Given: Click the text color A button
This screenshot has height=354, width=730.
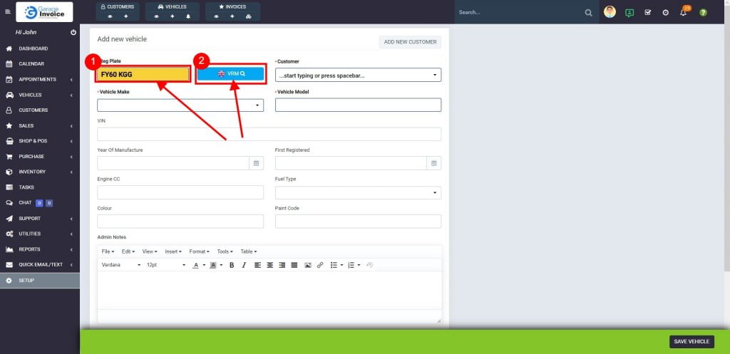Looking at the screenshot, I should (195, 265).
